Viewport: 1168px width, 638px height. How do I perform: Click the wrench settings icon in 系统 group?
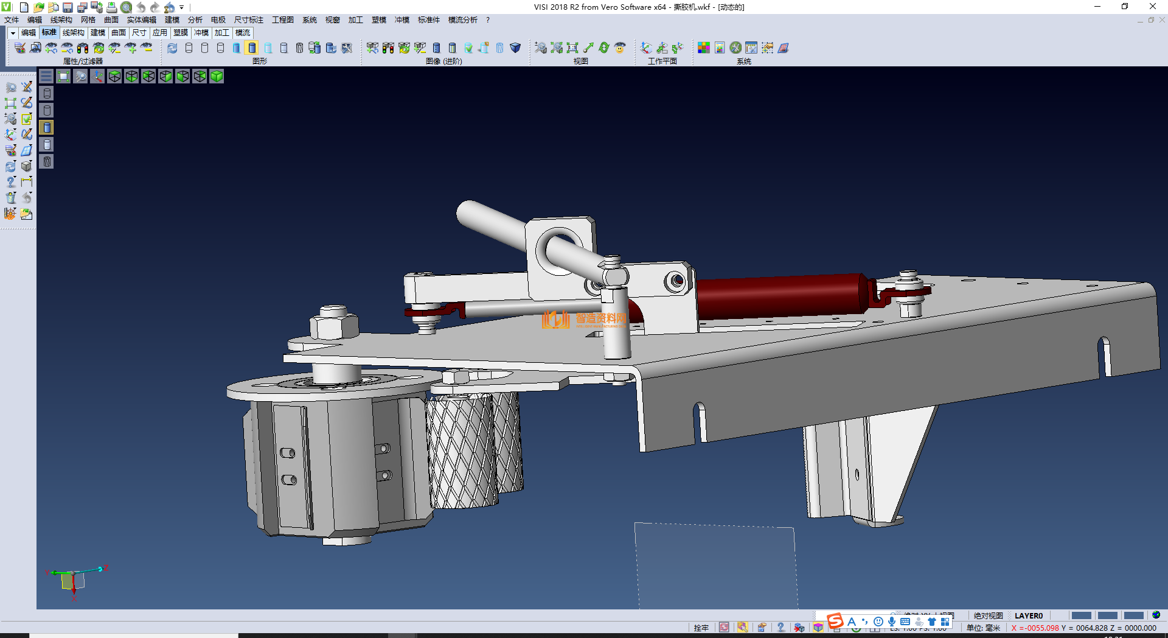[x=735, y=48]
